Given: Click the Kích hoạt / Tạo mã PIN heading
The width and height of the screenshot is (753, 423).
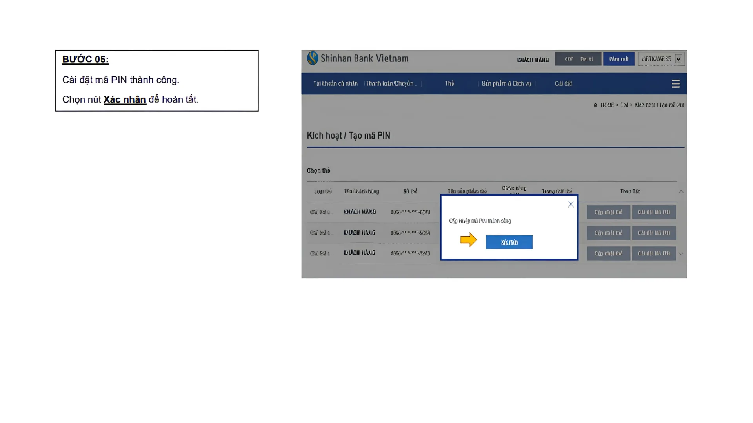Looking at the screenshot, I should coord(348,136).
